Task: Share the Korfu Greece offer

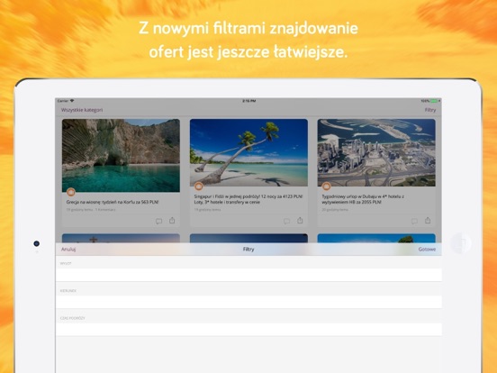Action: pos(172,220)
